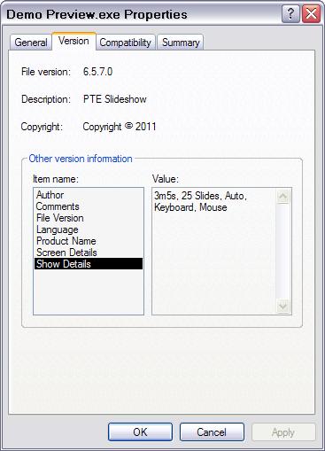Pick Language from the item name list
The image size is (325, 451).
pos(89,229)
